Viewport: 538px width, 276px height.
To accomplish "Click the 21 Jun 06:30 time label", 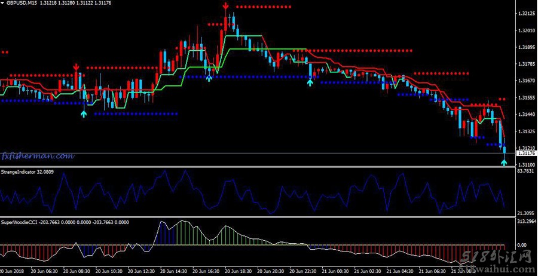I will pyautogui.click(x=432, y=271).
